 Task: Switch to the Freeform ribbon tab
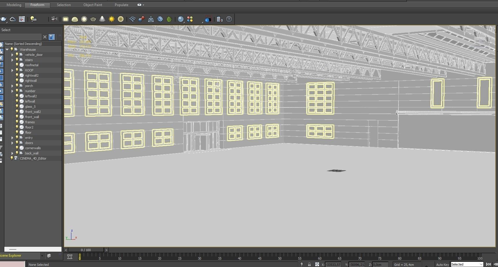(x=37, y=5)
